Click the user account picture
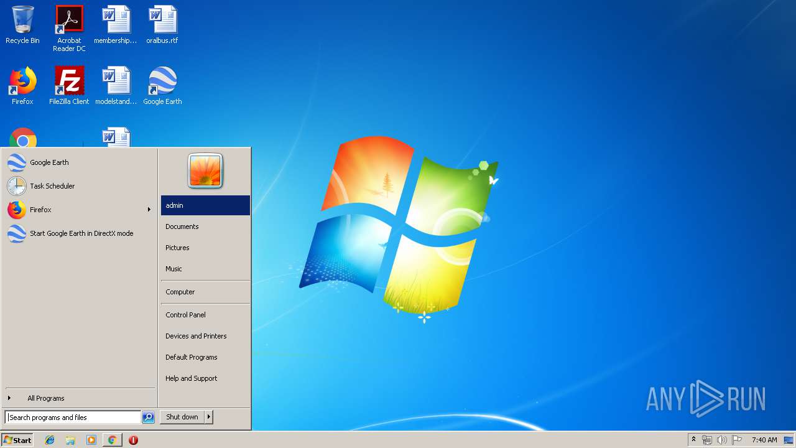The image size is (796, 448). tap(205, 171)
